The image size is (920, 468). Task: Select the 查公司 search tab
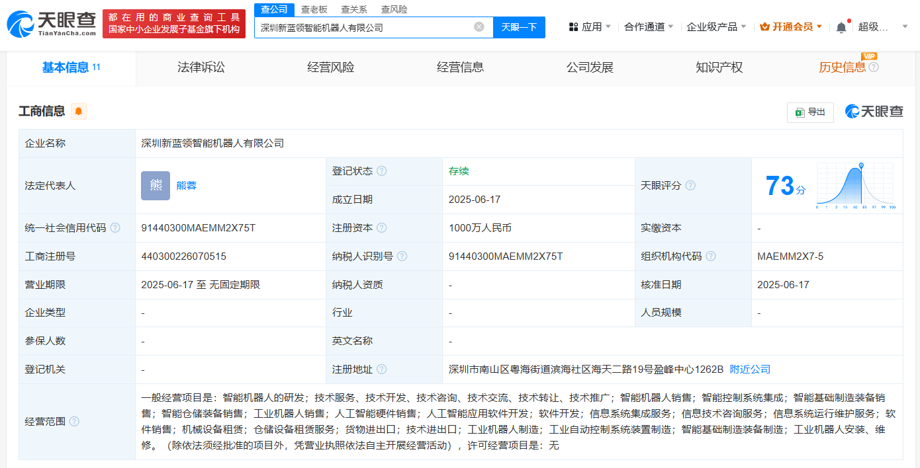point(274,9)
